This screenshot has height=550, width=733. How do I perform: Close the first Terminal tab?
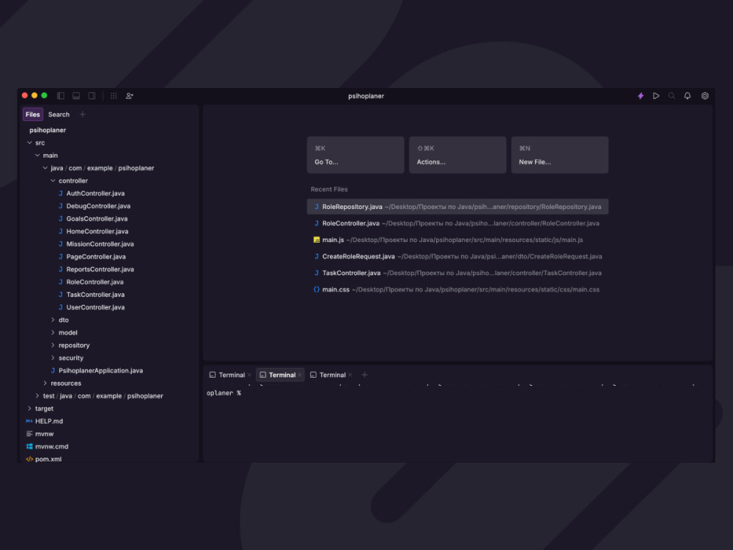(x=250, y=375)
